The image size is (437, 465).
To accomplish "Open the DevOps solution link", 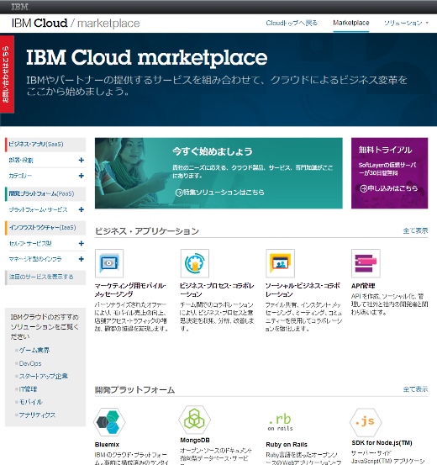I will (x=30, y=363).
